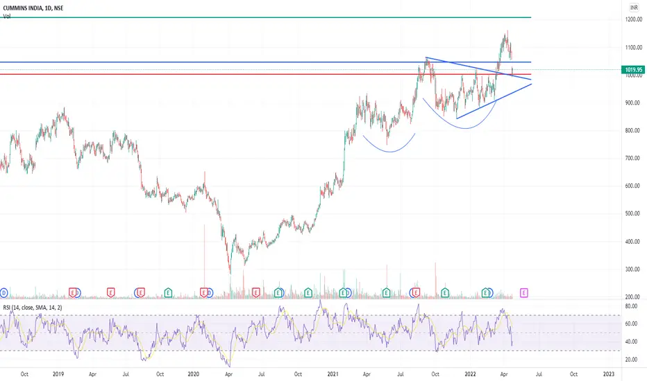The width and height of the screenshot is (647, 381).
Task: Select the ascending blue triangle trendline
Action: pos(494,101)
